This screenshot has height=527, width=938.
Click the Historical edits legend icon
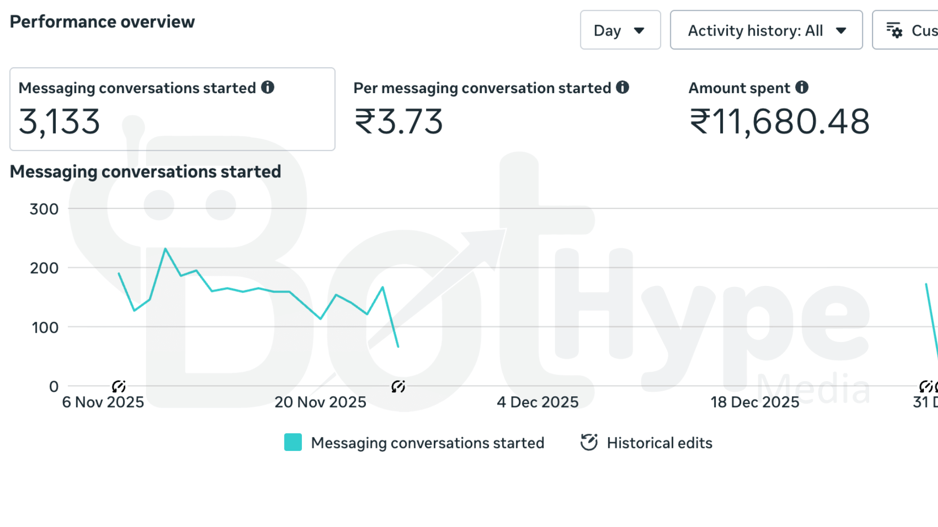[589, 442]
